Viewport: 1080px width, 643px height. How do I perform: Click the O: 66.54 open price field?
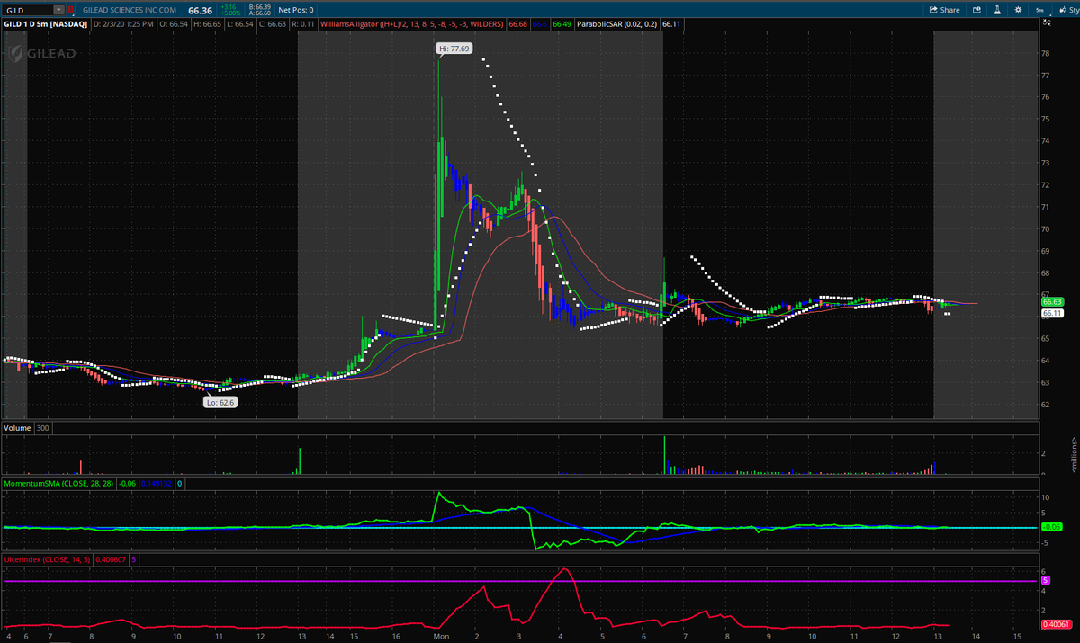coord(175,23)
